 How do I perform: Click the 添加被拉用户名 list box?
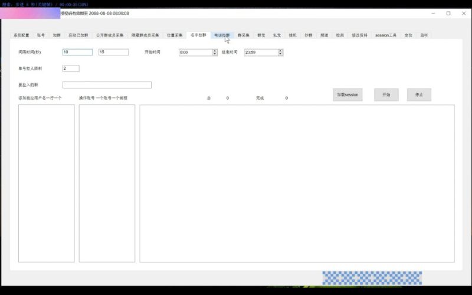[x=47, y=183]
